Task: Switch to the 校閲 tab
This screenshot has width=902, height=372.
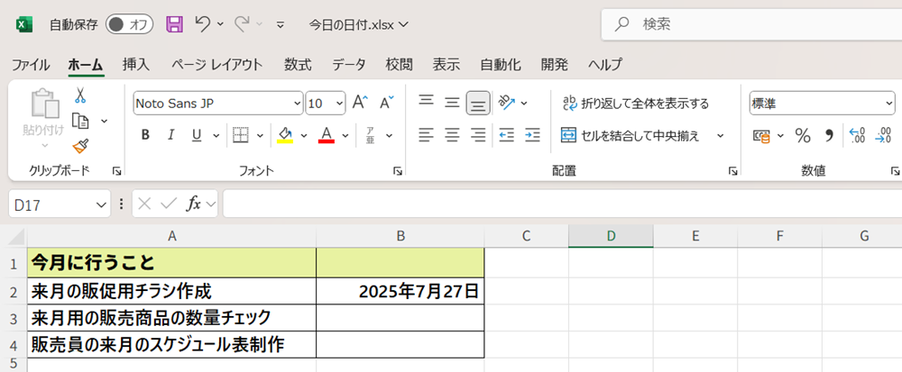Action: [x=400, y=65]
